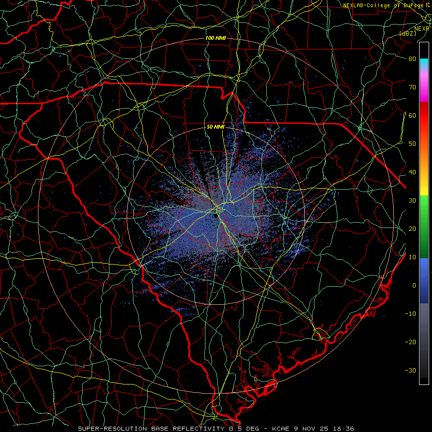Screen dimensions: 432x432
Task: Click the blue segment of the color bar
Action: [x=424, y=280]
